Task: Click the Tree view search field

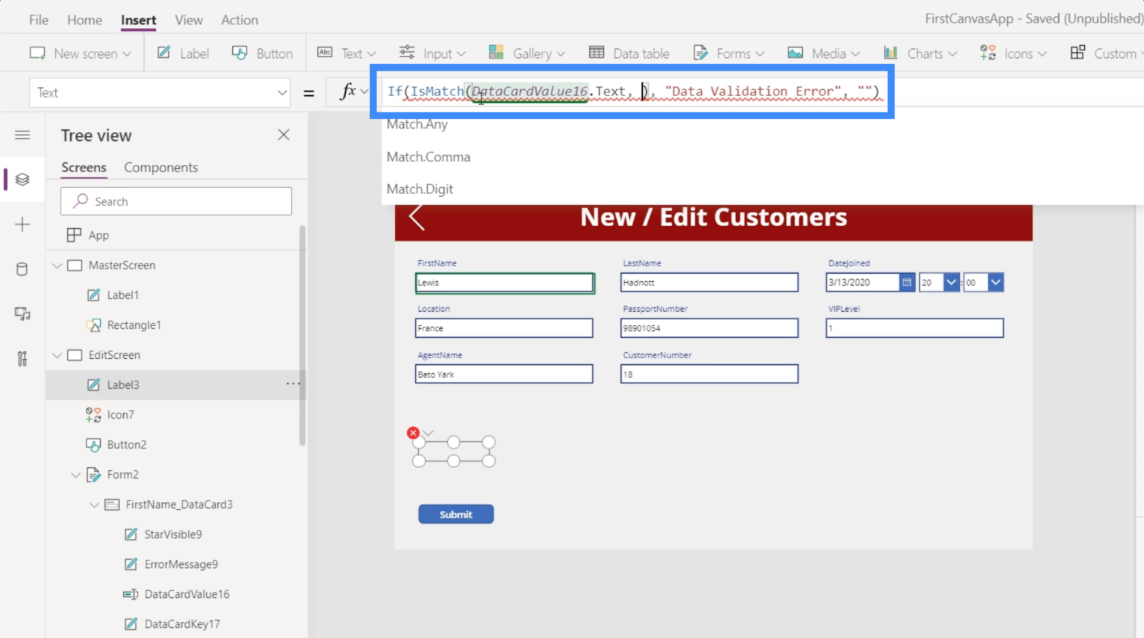Action: (x=176, y=202)
